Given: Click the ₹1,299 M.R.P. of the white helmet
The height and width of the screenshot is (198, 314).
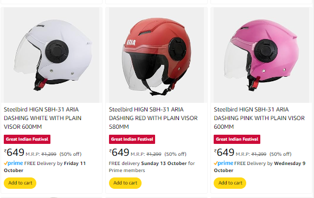Looking at the screenshot, I should 49,154.
